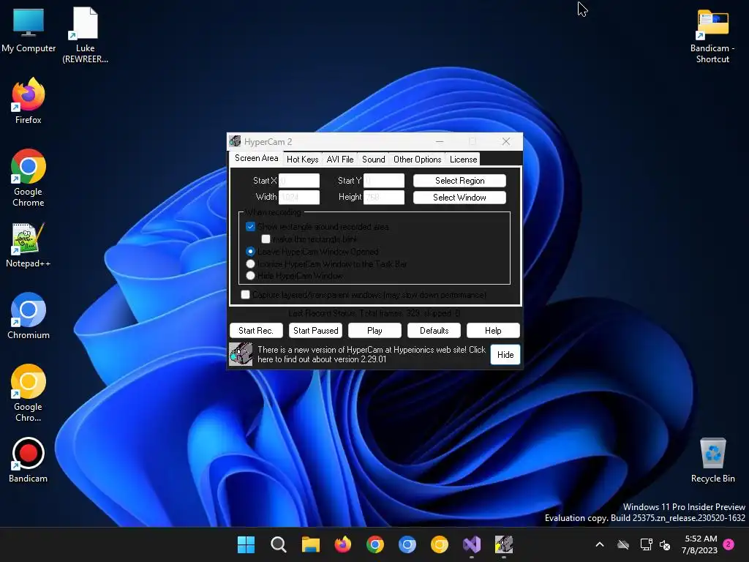Click the Start Paused button

tap(316, 331)
